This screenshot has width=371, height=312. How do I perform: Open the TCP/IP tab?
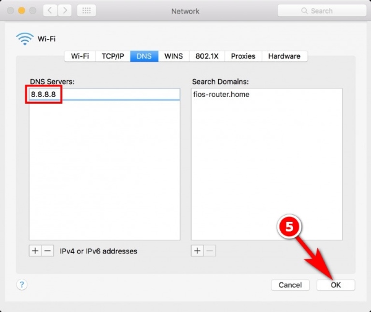[112, 56]
